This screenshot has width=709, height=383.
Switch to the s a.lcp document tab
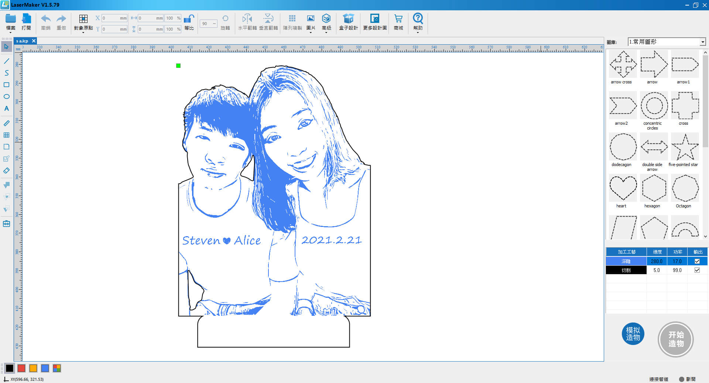23,41
